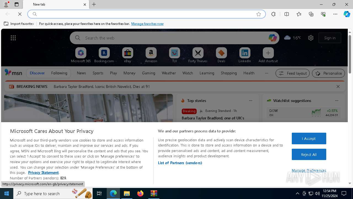
Task: Open the app launcher grid icon
Action: tap(13, 38)
